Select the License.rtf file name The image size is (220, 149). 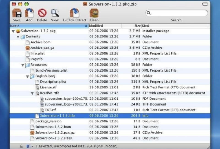pyautogui.click(x=48, y=87)
